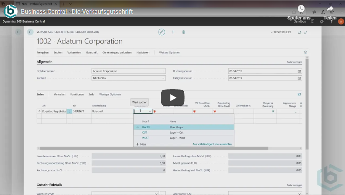Viewport: 345px width, 195px height.
Task: Open the Buchen menu
Action: click(x=58, y=52)
